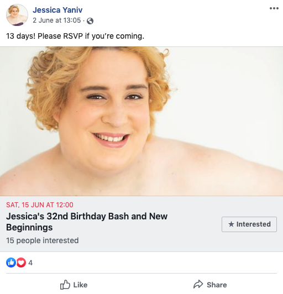Viewport: 283px width, 294px height.
Task: Click the post text about 13 days
Action: point(75,36)
